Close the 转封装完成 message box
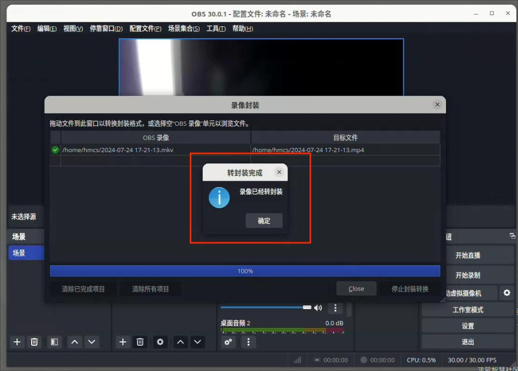This screenshot has width=518, height=371. (279, 172)
